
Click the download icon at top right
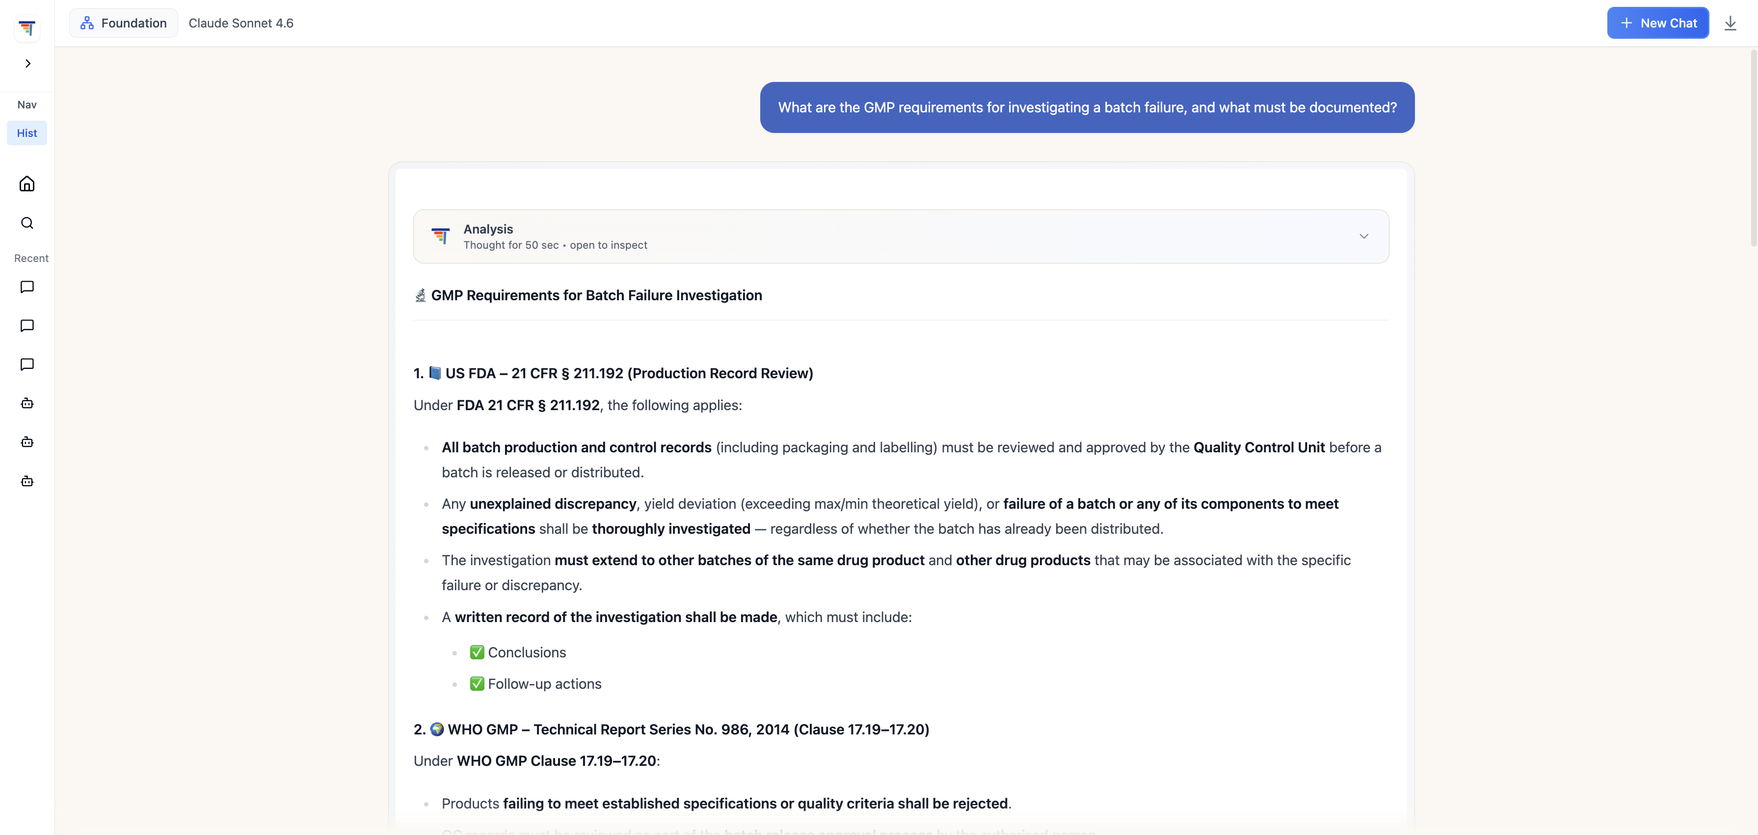1730,23
